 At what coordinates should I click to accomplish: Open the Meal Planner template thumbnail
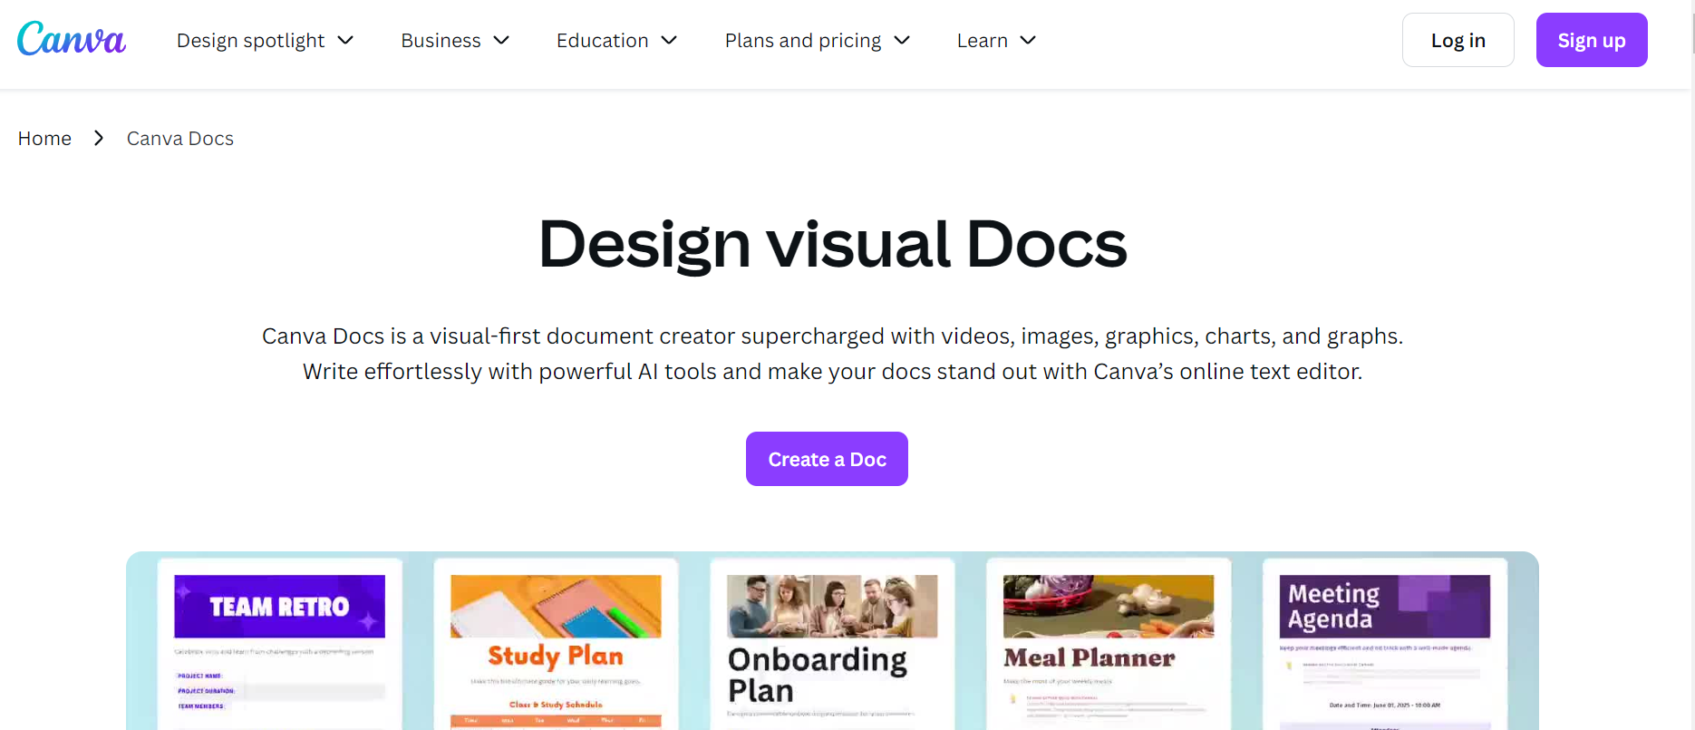tap(1109, 644)
